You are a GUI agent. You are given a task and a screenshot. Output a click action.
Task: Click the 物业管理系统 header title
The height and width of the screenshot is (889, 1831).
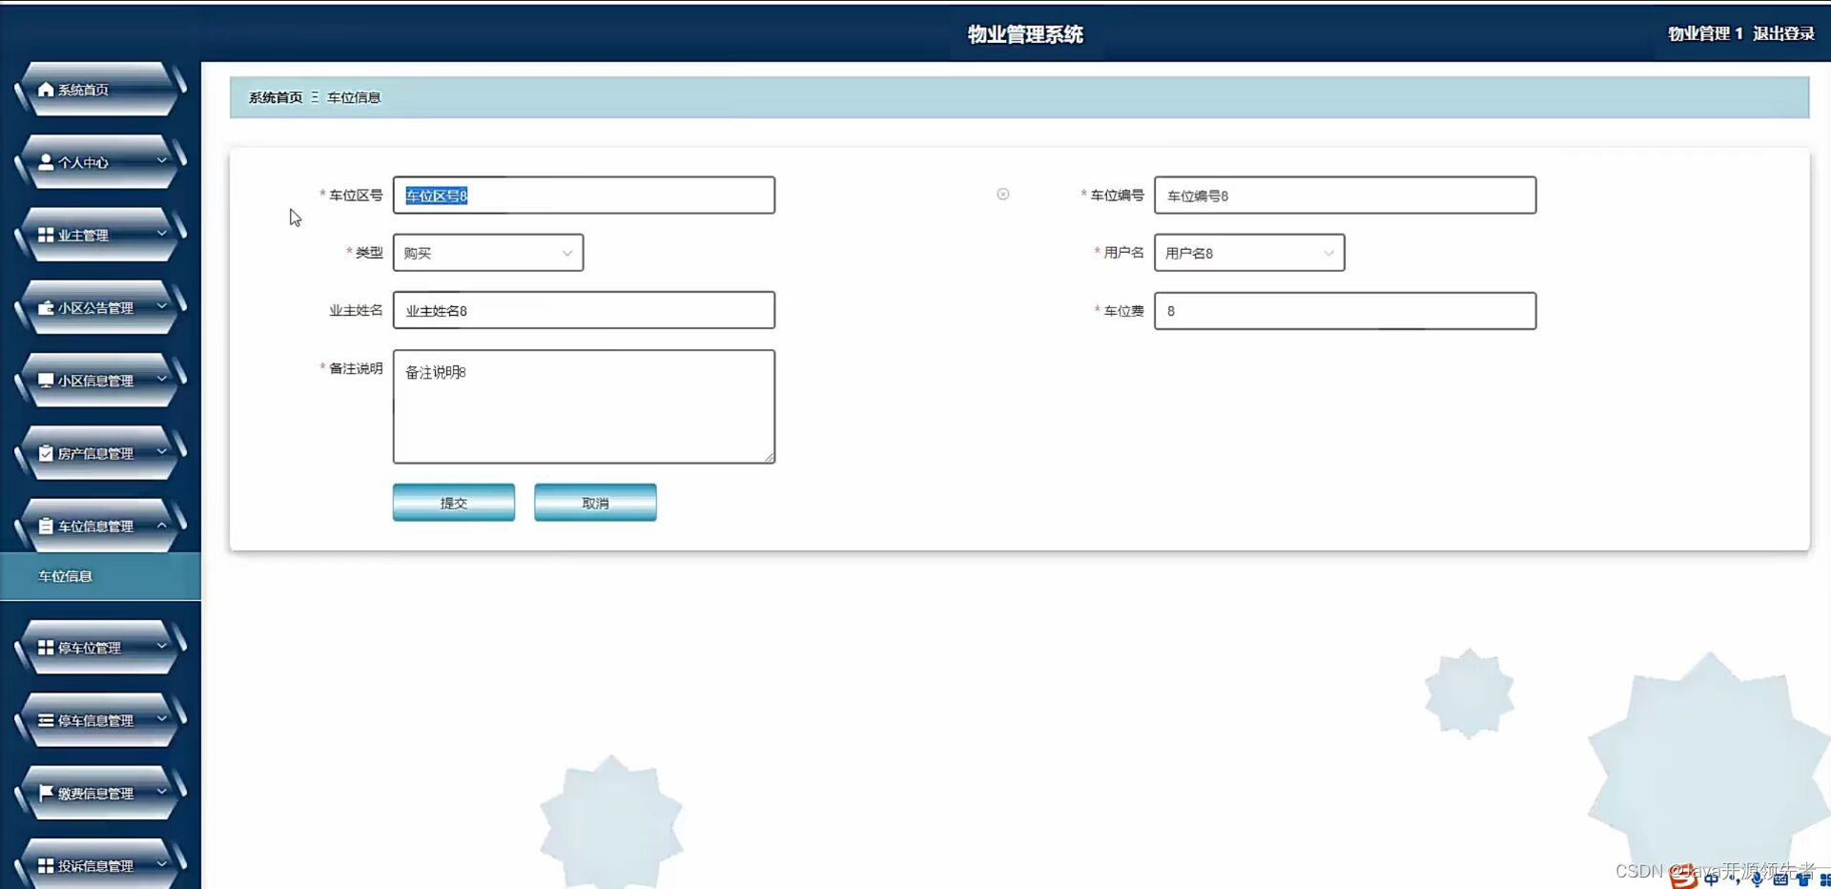[1025, 34]
